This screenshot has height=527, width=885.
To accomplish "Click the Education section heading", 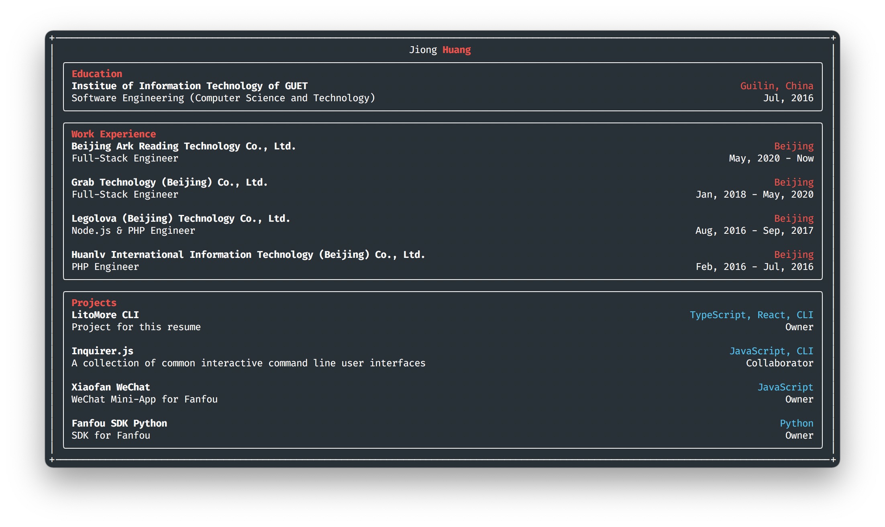I will pos(97,74).
